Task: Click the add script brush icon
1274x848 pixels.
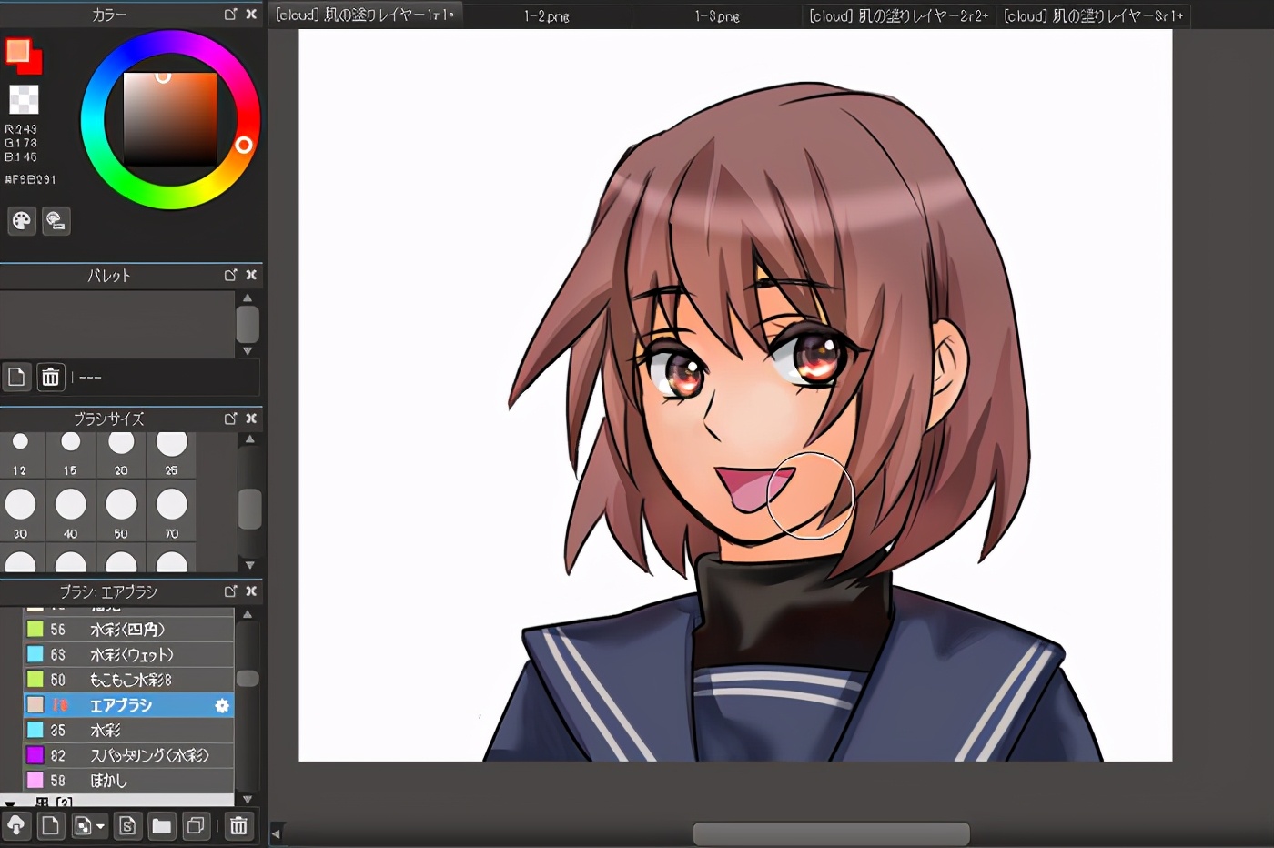Action: (127, 826)
